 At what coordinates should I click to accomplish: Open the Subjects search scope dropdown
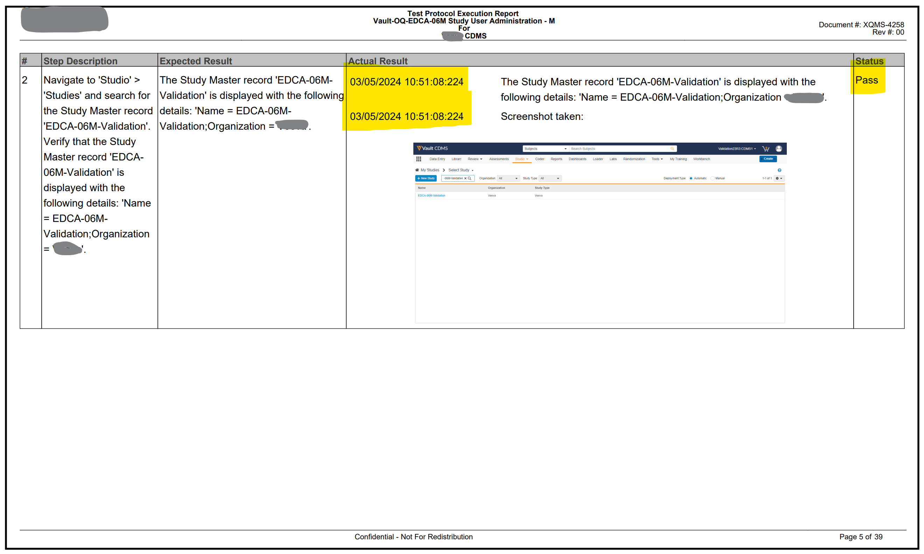click(545, 149)
